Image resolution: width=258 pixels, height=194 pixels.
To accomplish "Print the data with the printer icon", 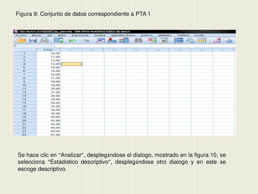I will pos(44,40).
